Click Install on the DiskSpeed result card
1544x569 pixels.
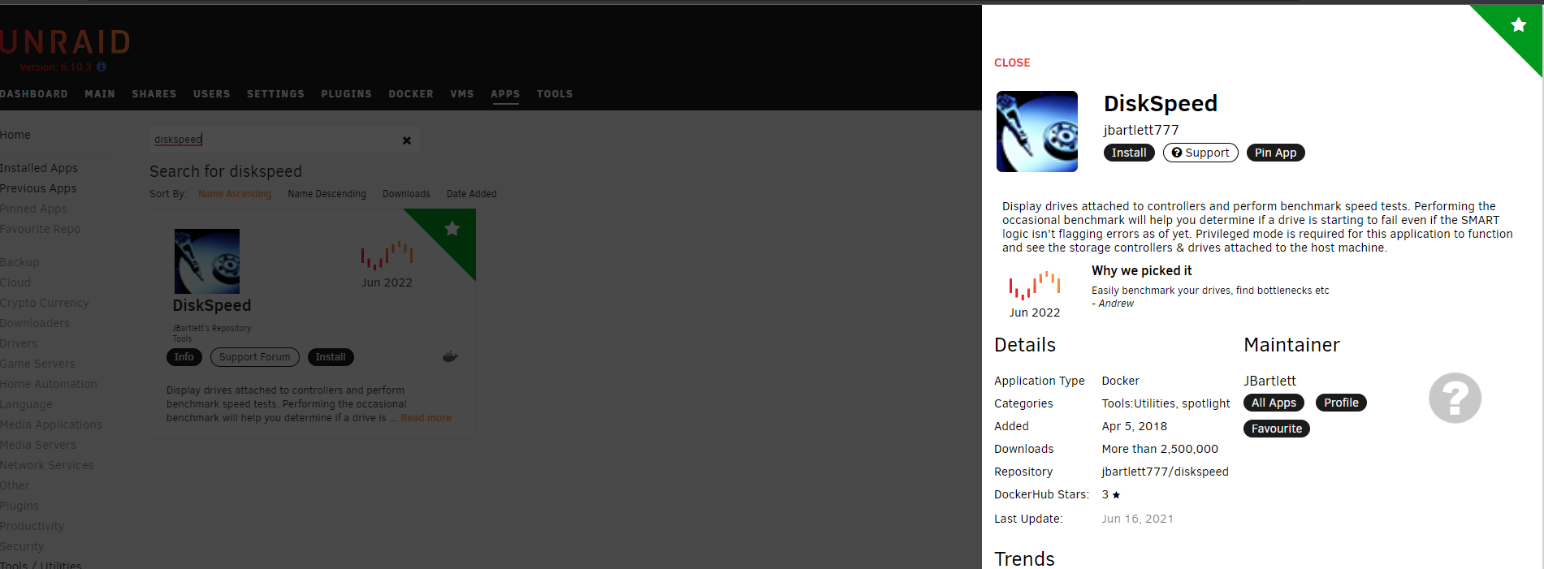point(331,357)
